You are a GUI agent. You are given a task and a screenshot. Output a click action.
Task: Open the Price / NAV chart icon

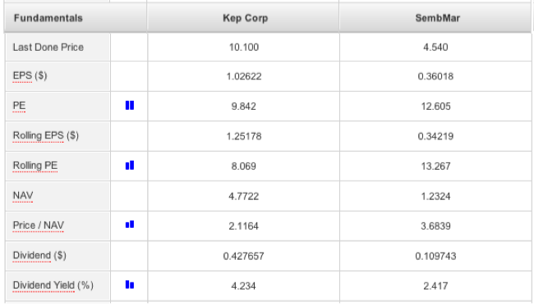tap(130, 225)
